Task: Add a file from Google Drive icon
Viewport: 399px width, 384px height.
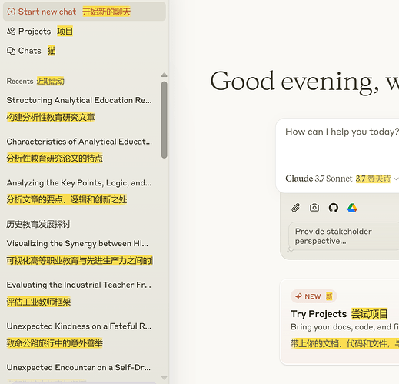Action: (x=352, y=208)
